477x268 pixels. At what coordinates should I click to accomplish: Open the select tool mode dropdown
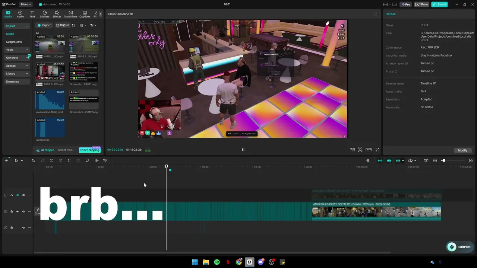coord(22,161)
